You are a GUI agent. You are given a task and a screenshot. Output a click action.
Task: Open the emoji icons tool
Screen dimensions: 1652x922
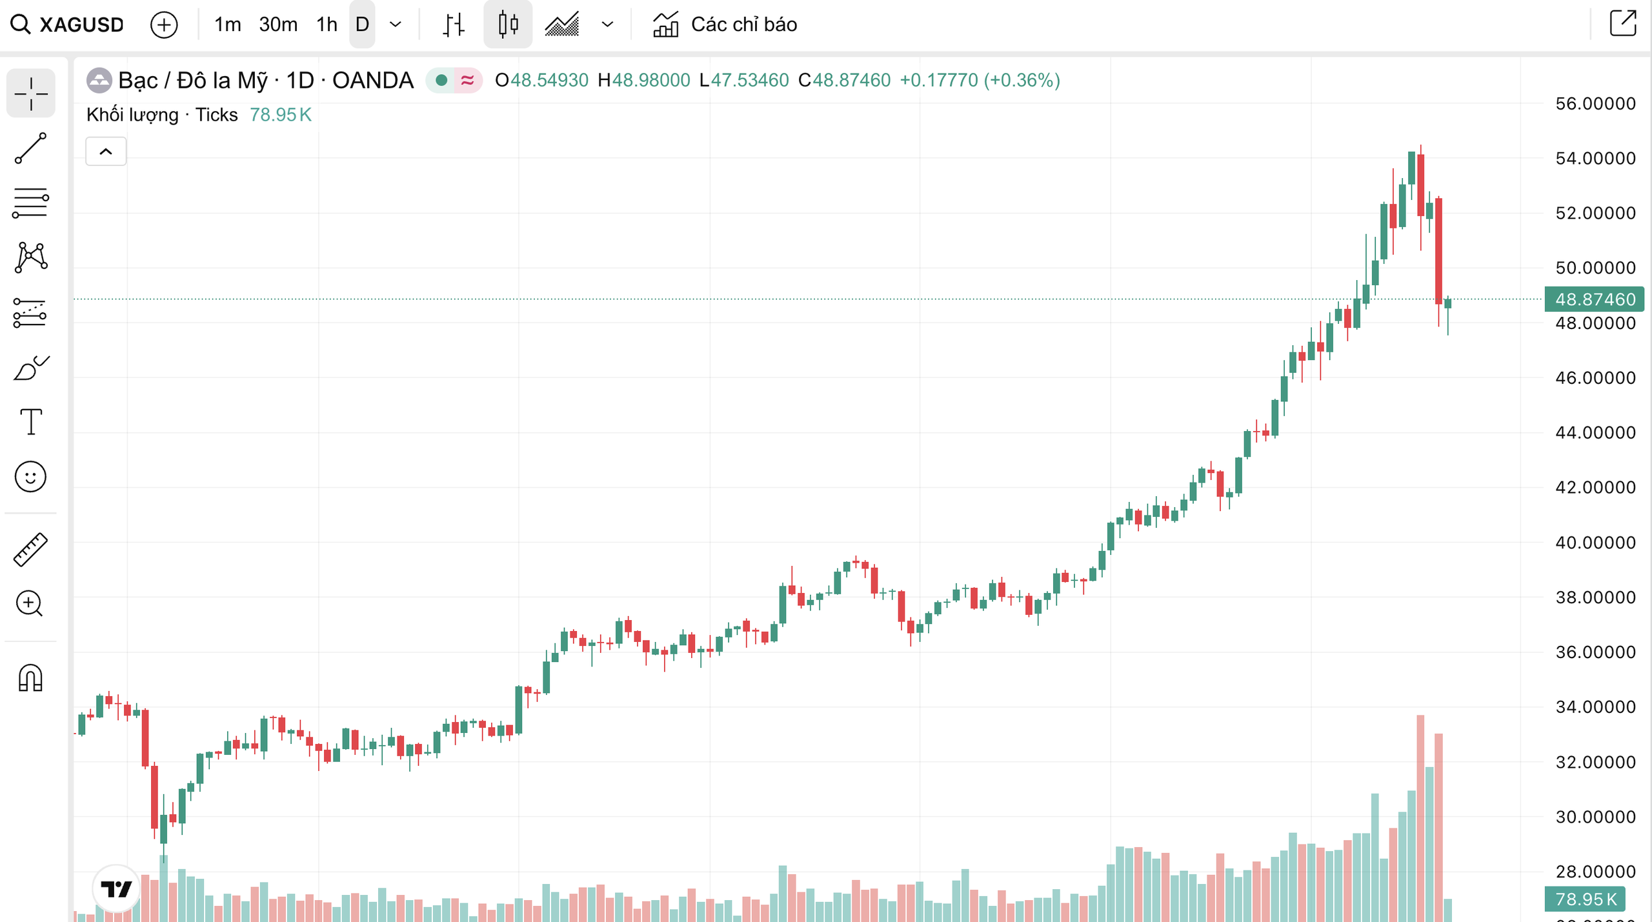point(30,477)
